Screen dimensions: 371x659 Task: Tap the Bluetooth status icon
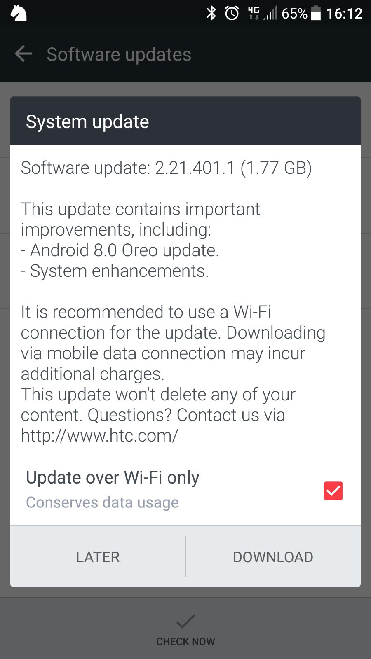(x=211, y=13)
